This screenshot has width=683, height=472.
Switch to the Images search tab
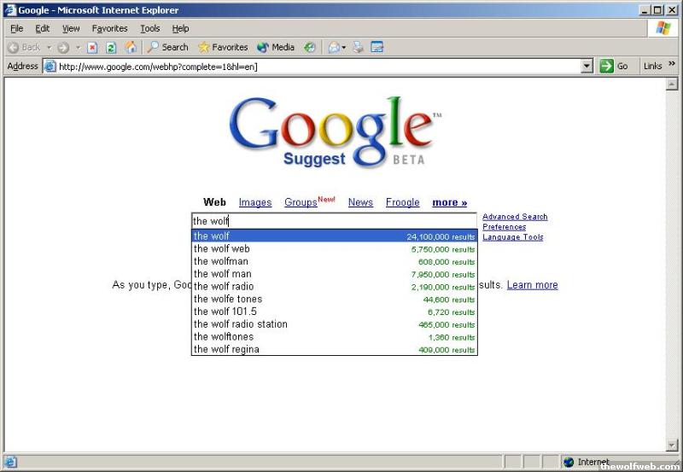[254, 202]
